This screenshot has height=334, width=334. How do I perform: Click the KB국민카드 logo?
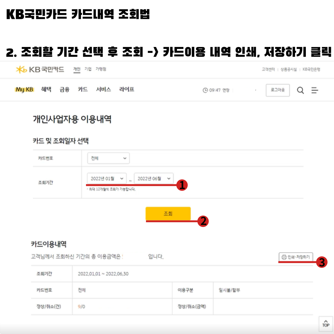click(x=40, y=70)
